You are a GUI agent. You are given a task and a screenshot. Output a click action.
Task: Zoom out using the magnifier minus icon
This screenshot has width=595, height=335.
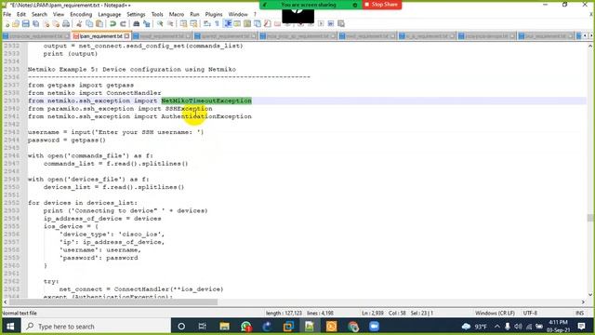[x=170, y=24]
